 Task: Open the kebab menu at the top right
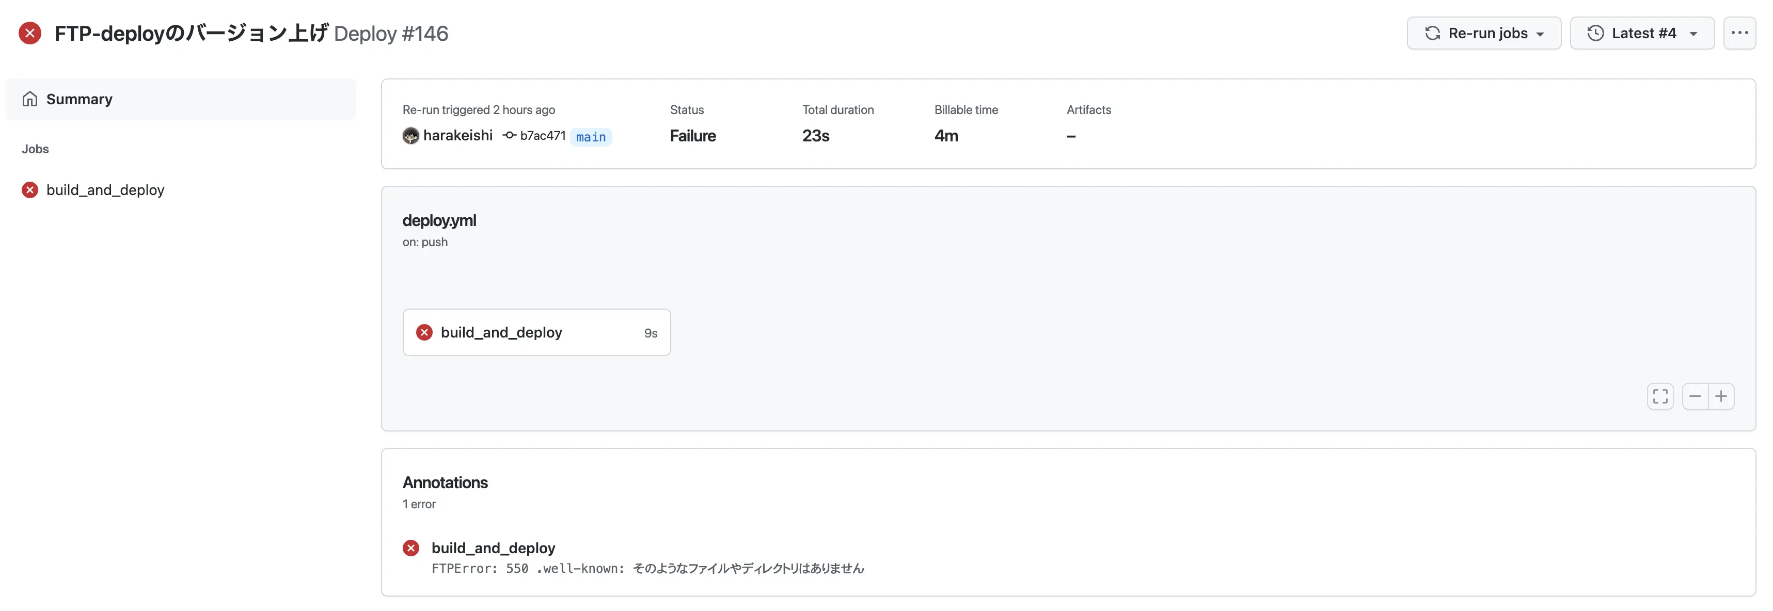click(x=1740, y=33)
